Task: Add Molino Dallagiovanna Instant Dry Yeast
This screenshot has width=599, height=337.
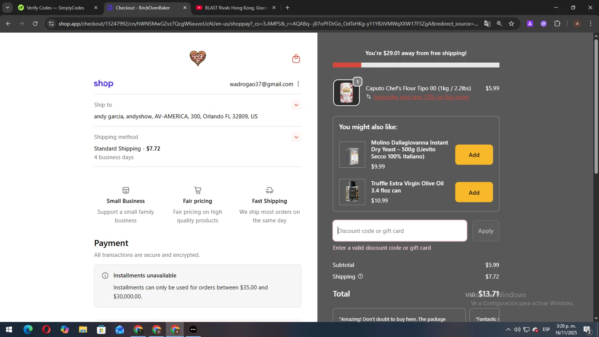Action: (x=474, y=155)
